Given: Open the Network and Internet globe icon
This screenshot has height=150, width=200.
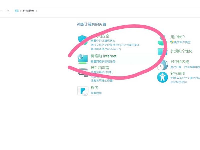Looking at the screenshot, I should (83, 59).
